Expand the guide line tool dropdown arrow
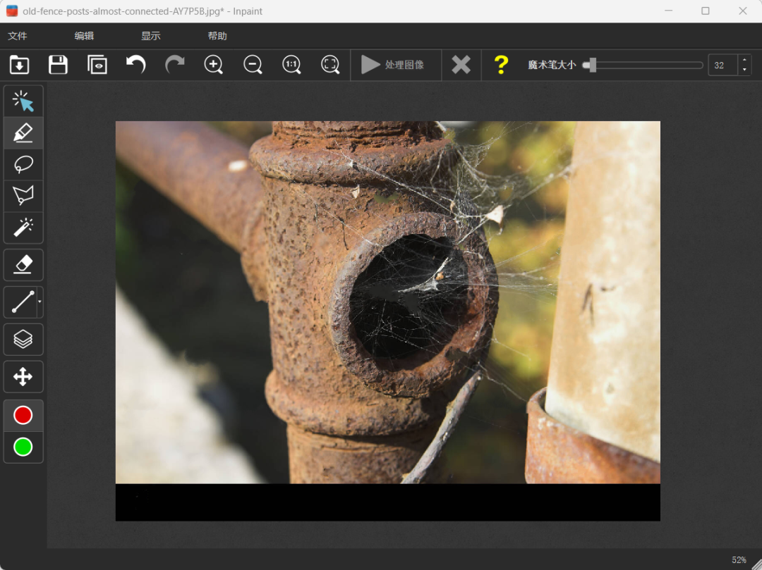 (x=40, y=302)
